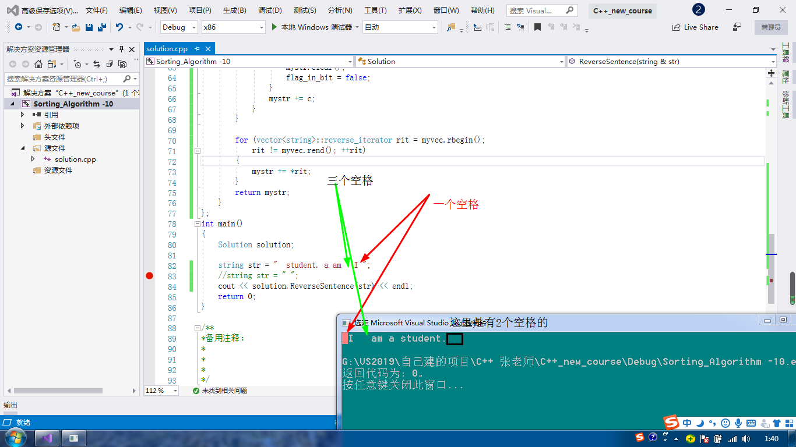796x447 pixels.
Task: Click the feedback icon beside Live Share
Action: pos(737,27)
